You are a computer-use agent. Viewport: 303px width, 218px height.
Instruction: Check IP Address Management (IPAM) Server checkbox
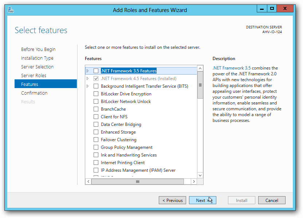point(96,170)
